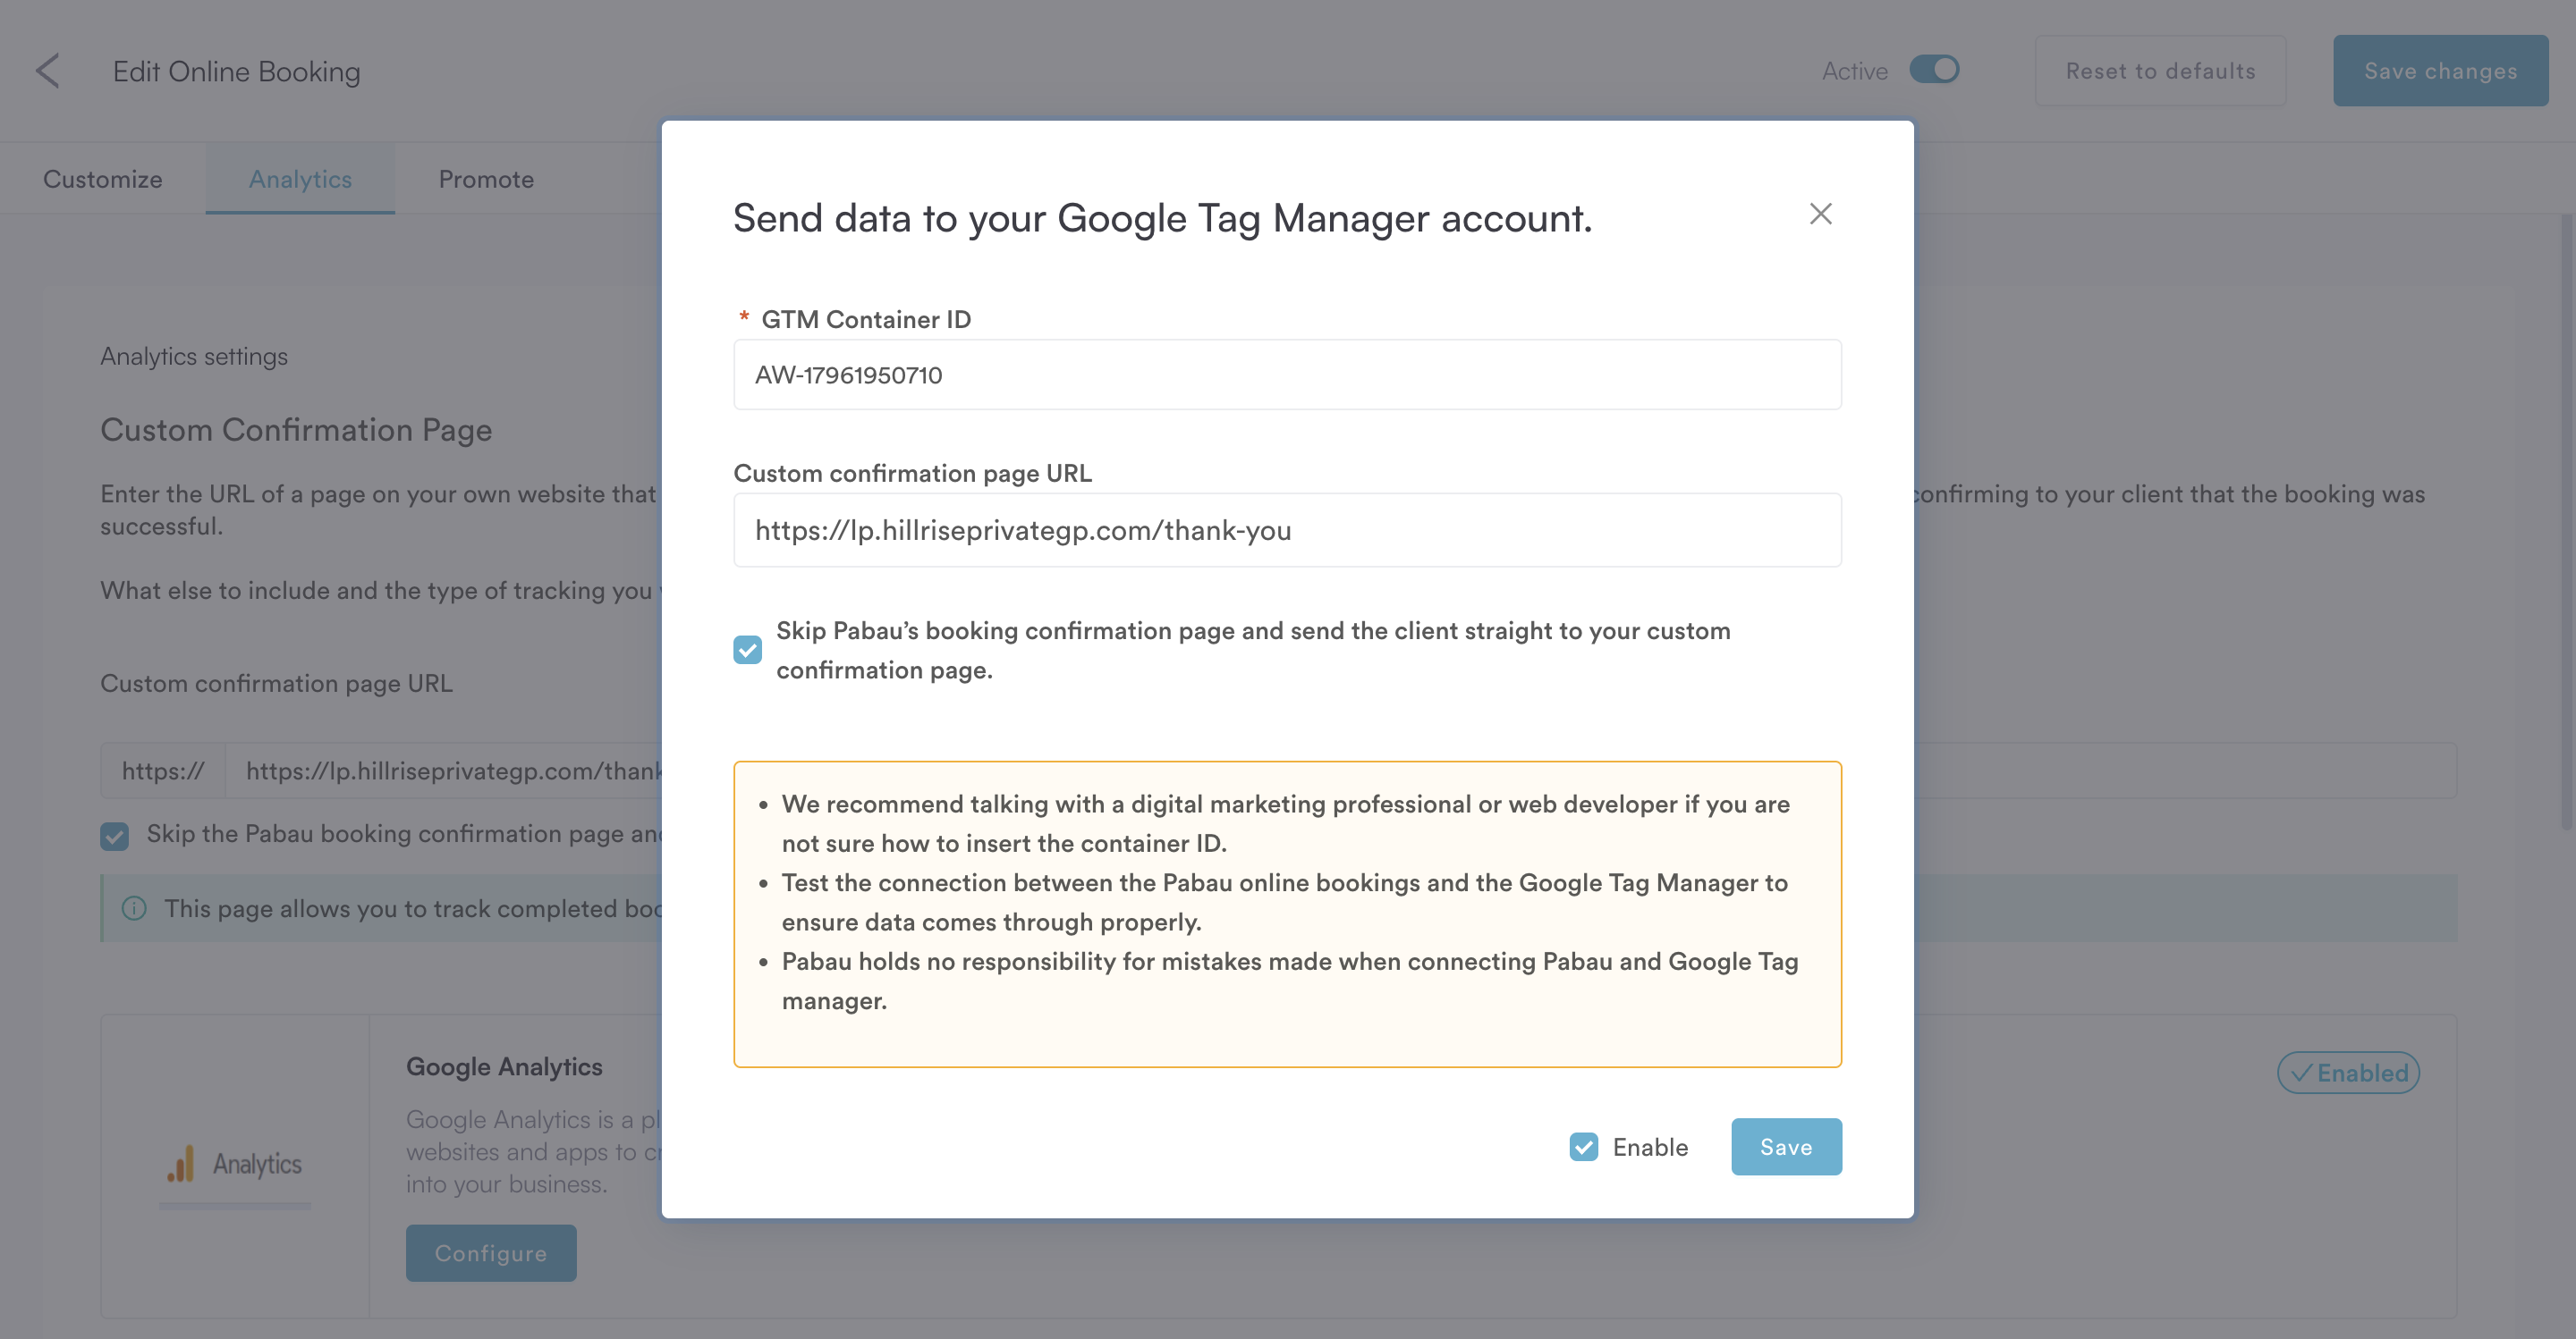Screen dimensions: 2576x1339
Task: Select the Analytics tab
Action: point(300,179)
